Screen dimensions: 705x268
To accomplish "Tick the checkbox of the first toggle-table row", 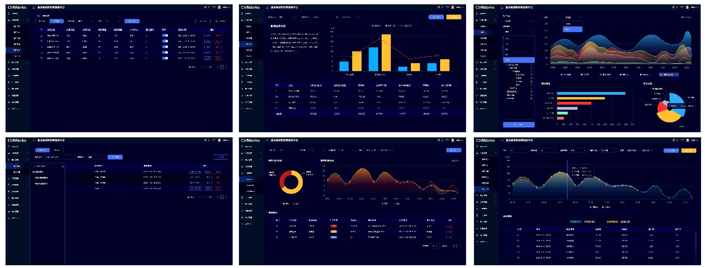I will coord(41,36).
